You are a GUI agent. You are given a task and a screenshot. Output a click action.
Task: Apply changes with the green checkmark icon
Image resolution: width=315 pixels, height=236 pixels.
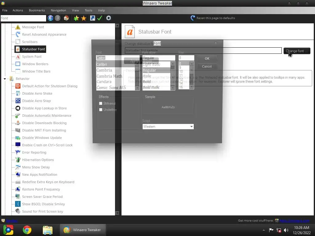click(100, 18)
